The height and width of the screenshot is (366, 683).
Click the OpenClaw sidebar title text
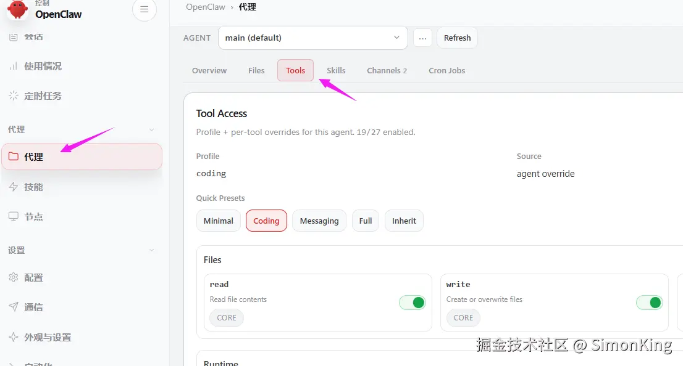tap(59, 14)
